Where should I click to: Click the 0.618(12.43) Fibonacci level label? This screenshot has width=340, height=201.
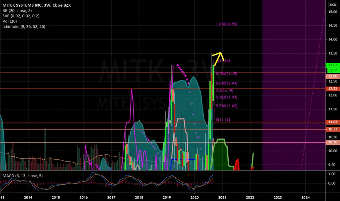227,83
